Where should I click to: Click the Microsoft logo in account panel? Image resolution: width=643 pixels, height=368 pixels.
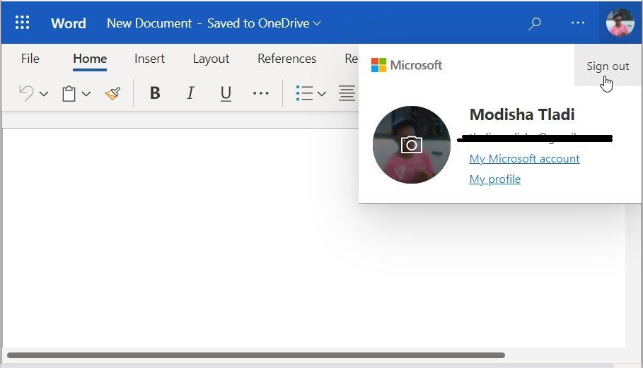[407, 65]
